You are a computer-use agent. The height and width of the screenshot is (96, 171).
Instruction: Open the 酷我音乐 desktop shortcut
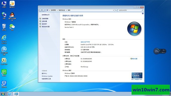coord(12,4)
